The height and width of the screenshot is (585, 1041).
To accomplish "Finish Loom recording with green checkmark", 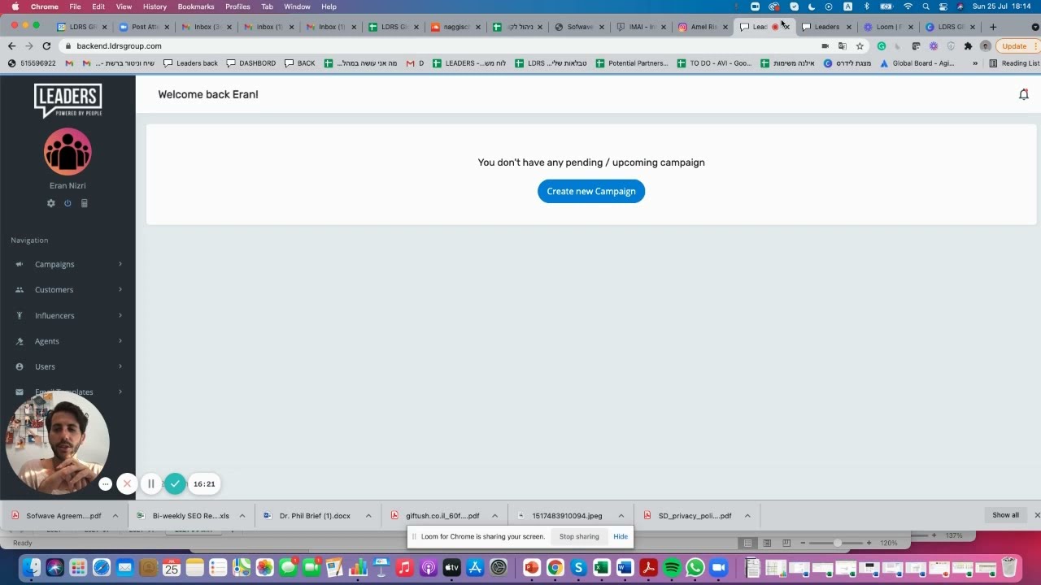I will pyautogui.click(x=175, y=483).
